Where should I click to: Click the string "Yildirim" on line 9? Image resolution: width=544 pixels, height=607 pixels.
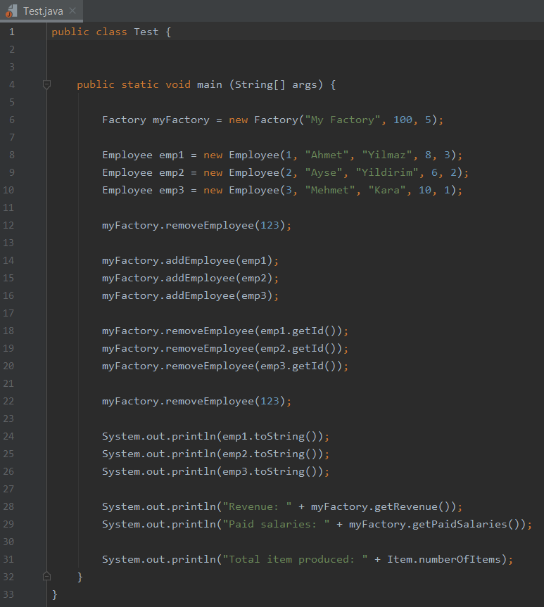[x=387, y=172]
